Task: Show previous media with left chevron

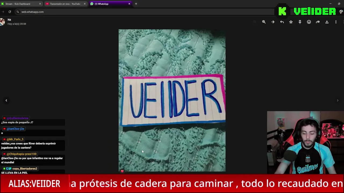Action: 6,100
